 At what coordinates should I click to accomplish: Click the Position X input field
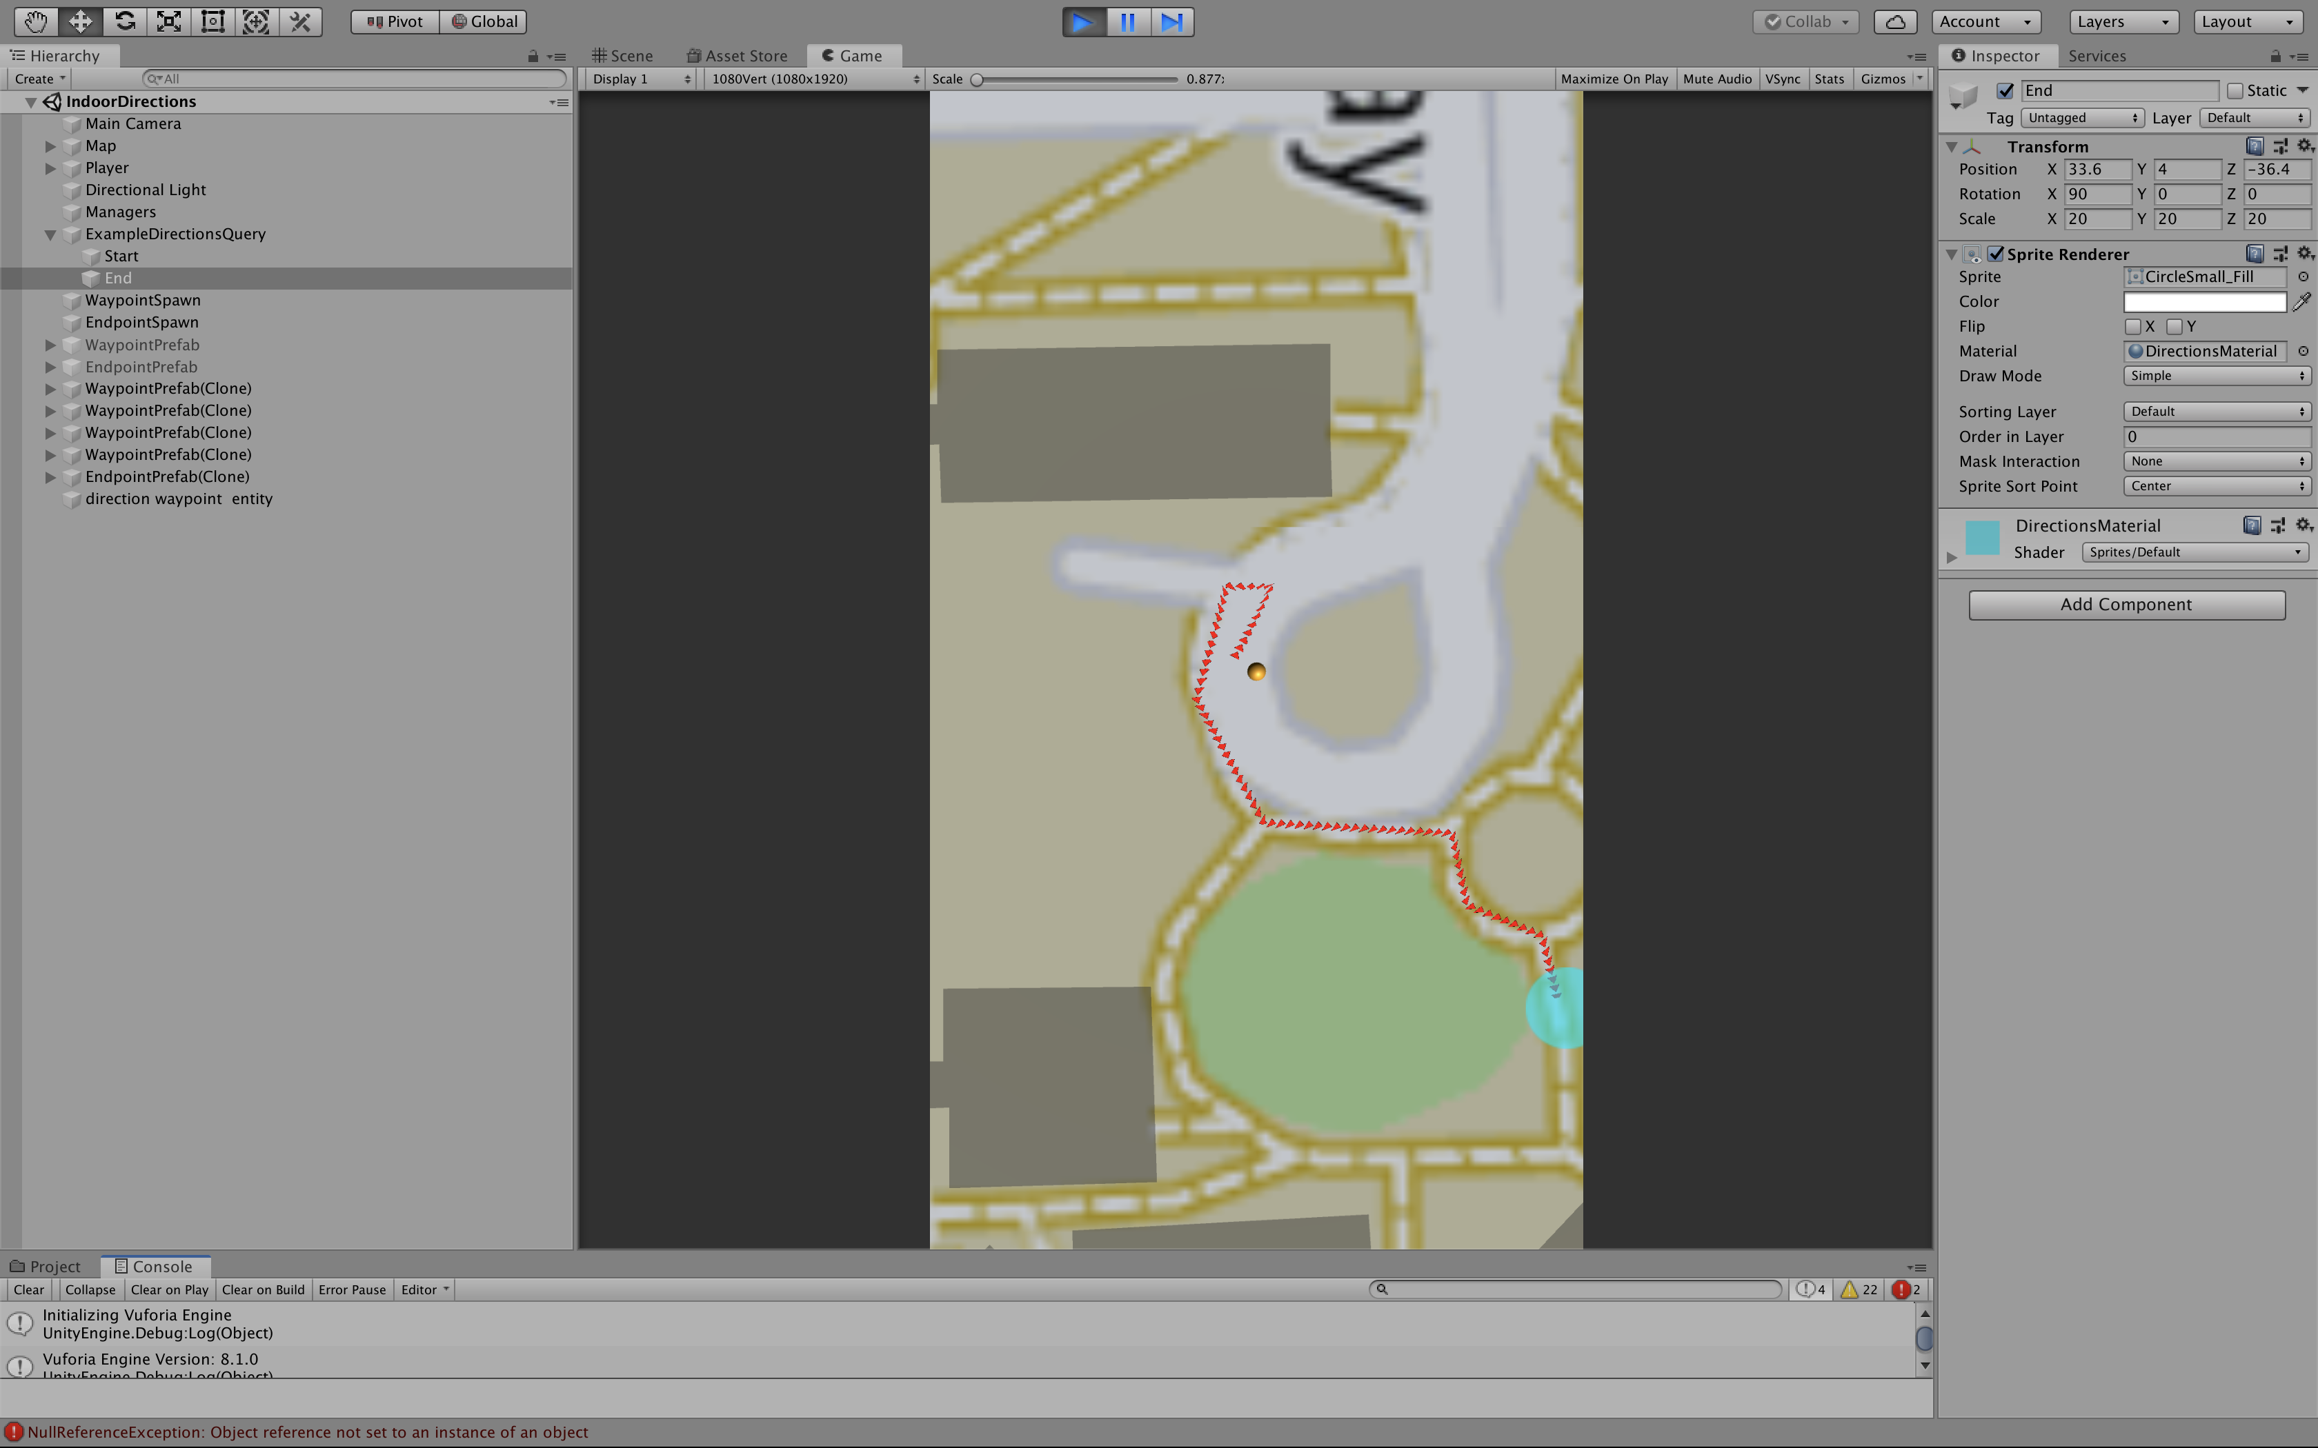(x=2097, y=170)
